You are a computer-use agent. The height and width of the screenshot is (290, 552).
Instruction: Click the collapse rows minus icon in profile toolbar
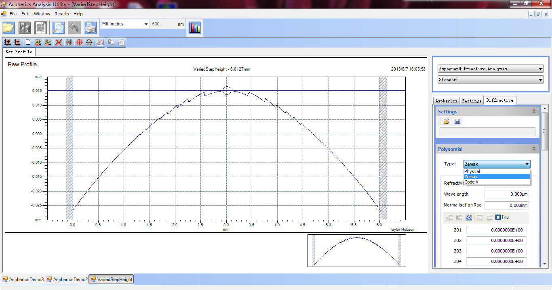pos(17,42)
